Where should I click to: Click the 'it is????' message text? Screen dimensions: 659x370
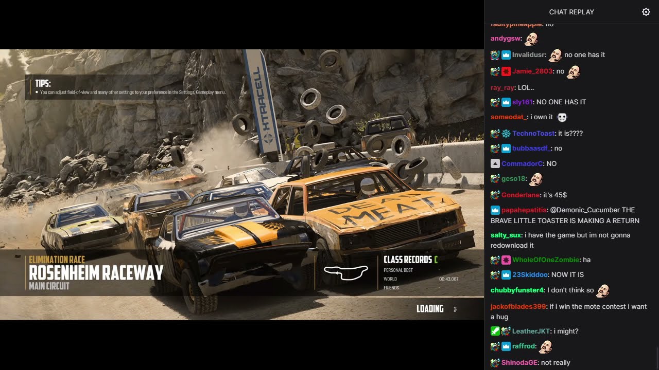pos(571,134)
